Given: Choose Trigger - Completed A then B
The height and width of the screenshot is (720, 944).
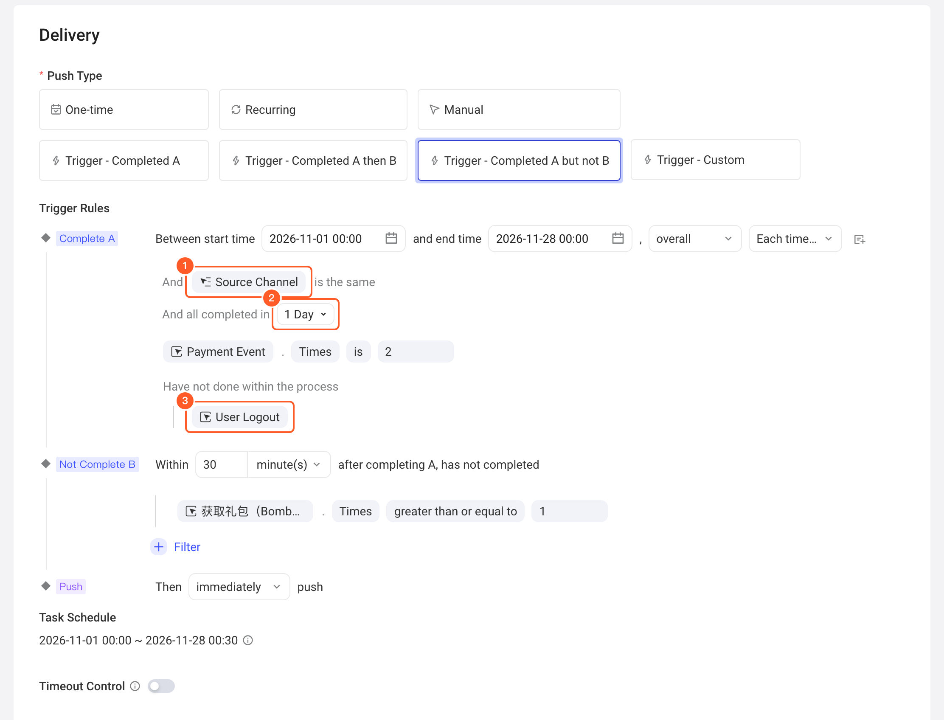Looking at the screenshot, I should pos(313,161).
